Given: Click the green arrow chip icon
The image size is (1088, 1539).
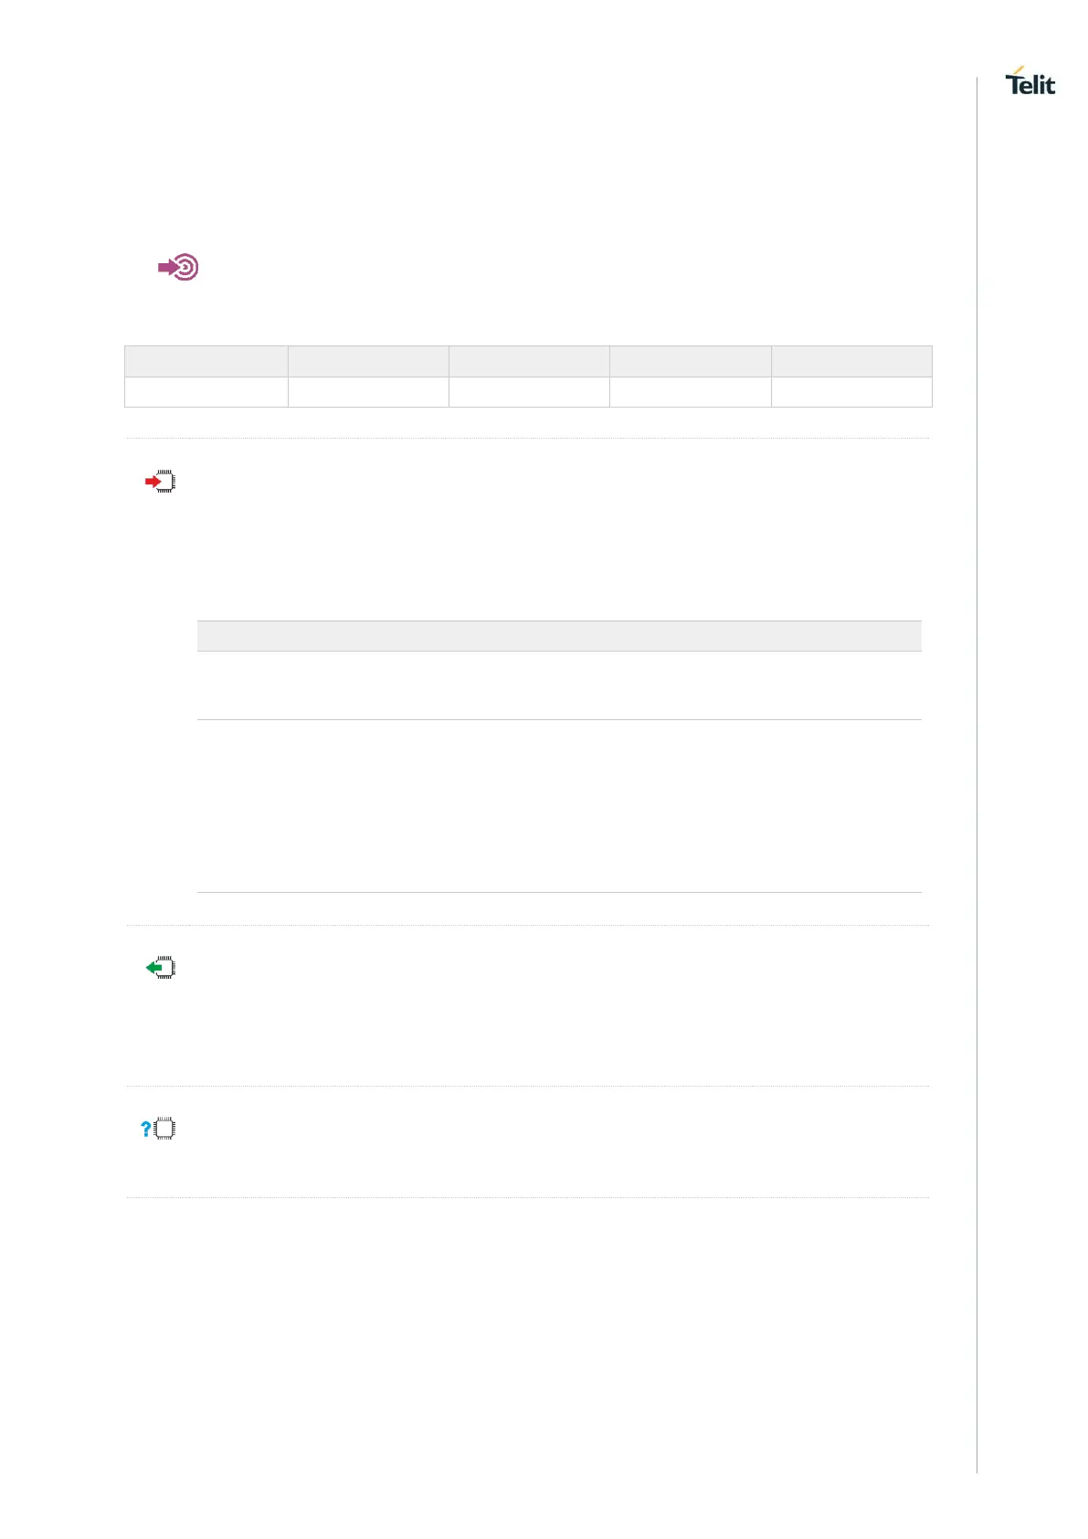Looking at the screenshot, I should click(x=161, y=968).
